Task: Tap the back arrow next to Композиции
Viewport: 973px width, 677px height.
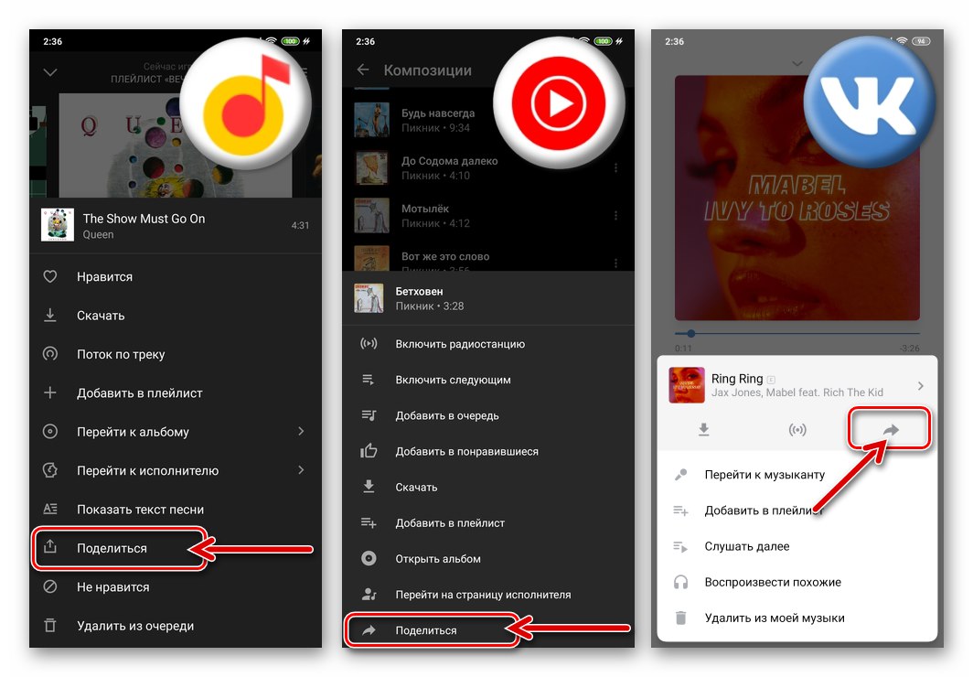Action: click(364, 70)
